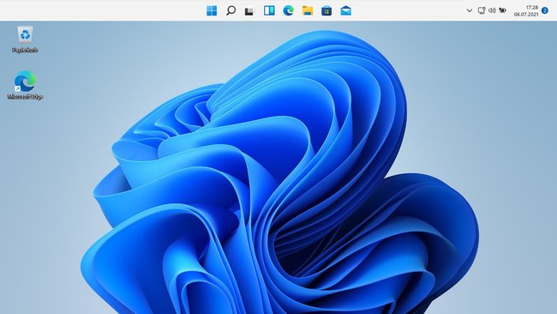Open Task View on the taskbar
Image resolution: width=557 pixels, height=314 pixels.
pyautogui.click(x=249, y=11)
